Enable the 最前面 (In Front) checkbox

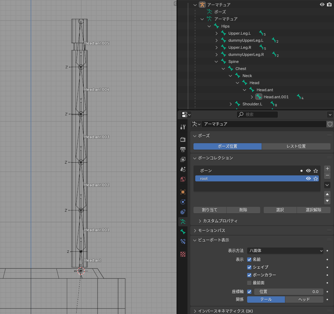(x=249, y=283)
